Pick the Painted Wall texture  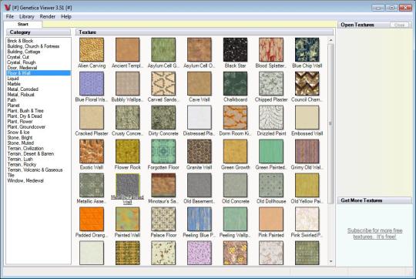(x=127, y=220)
